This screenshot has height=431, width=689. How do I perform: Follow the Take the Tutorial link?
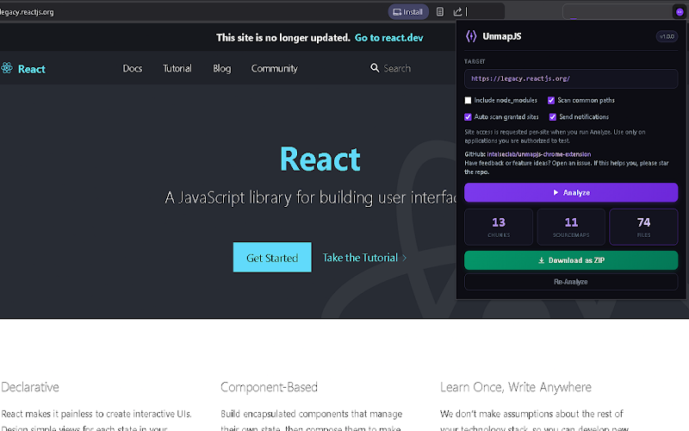(364, 258)
